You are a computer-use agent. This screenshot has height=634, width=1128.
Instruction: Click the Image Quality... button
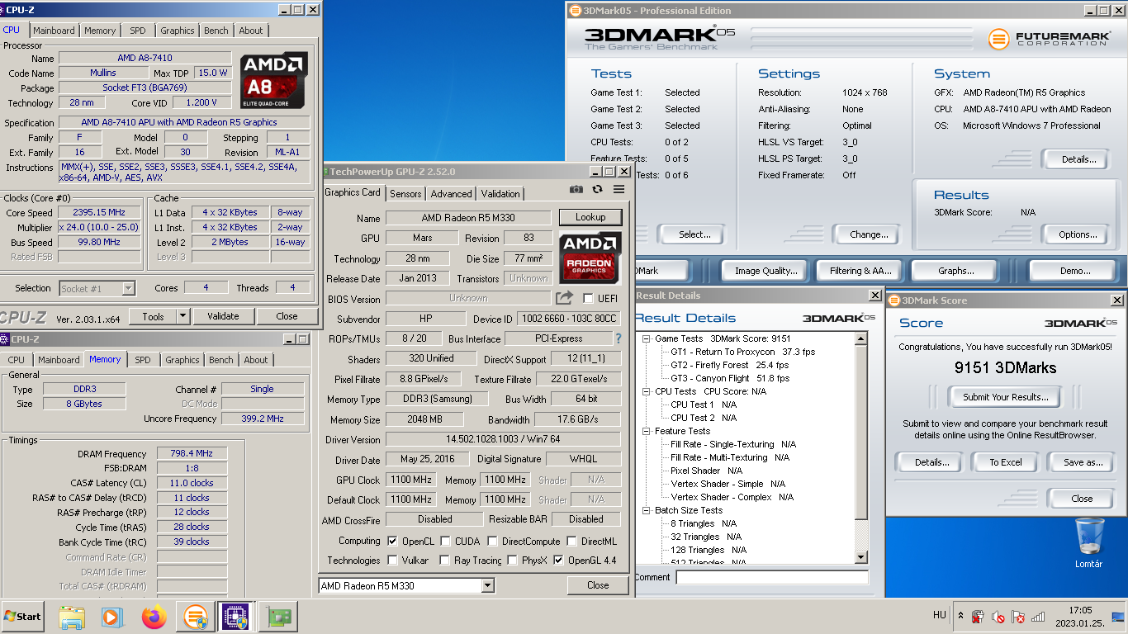(x=765, y=271)
